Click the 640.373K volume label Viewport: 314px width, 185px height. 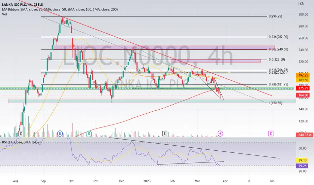(x=305, y=135)
